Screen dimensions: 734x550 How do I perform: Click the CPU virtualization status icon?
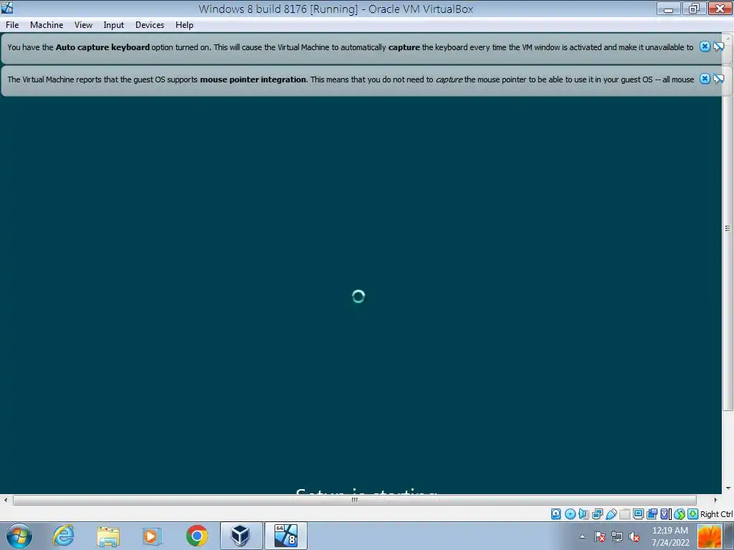(666, 514)
